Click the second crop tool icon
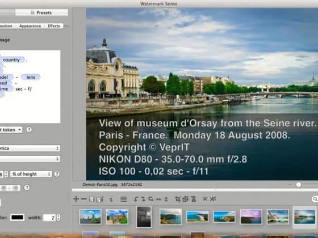Image resolution: width=318 pixels, height=238 pixels. pyautogui.click(x=185, y=199)
